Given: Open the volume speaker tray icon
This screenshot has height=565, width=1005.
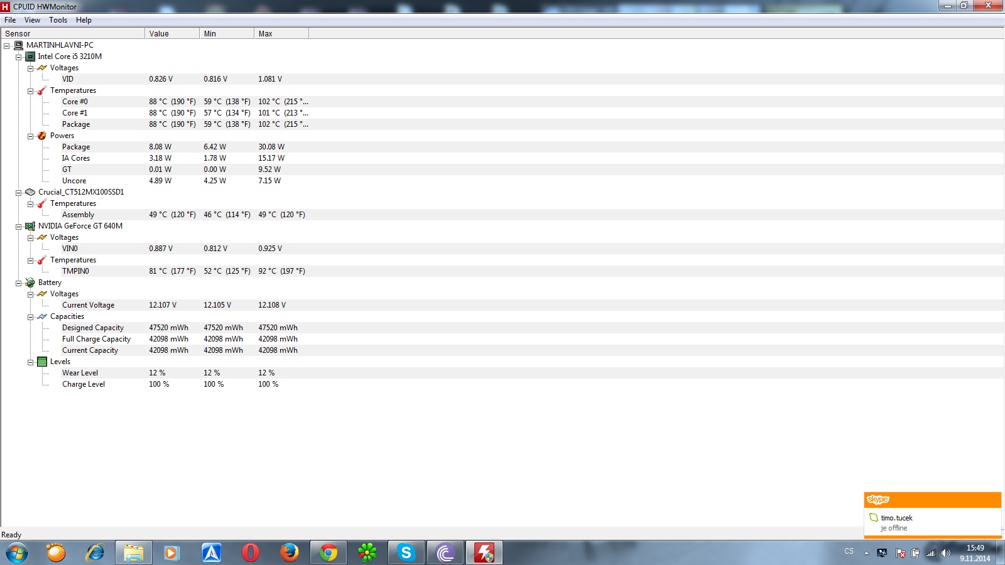Looking at the screenshot, I should point(946,553).
